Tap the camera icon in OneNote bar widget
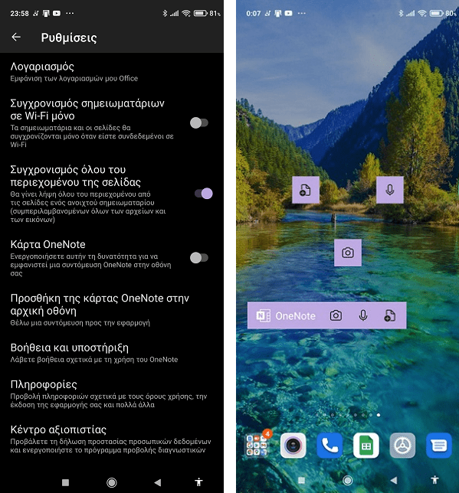 336,315
